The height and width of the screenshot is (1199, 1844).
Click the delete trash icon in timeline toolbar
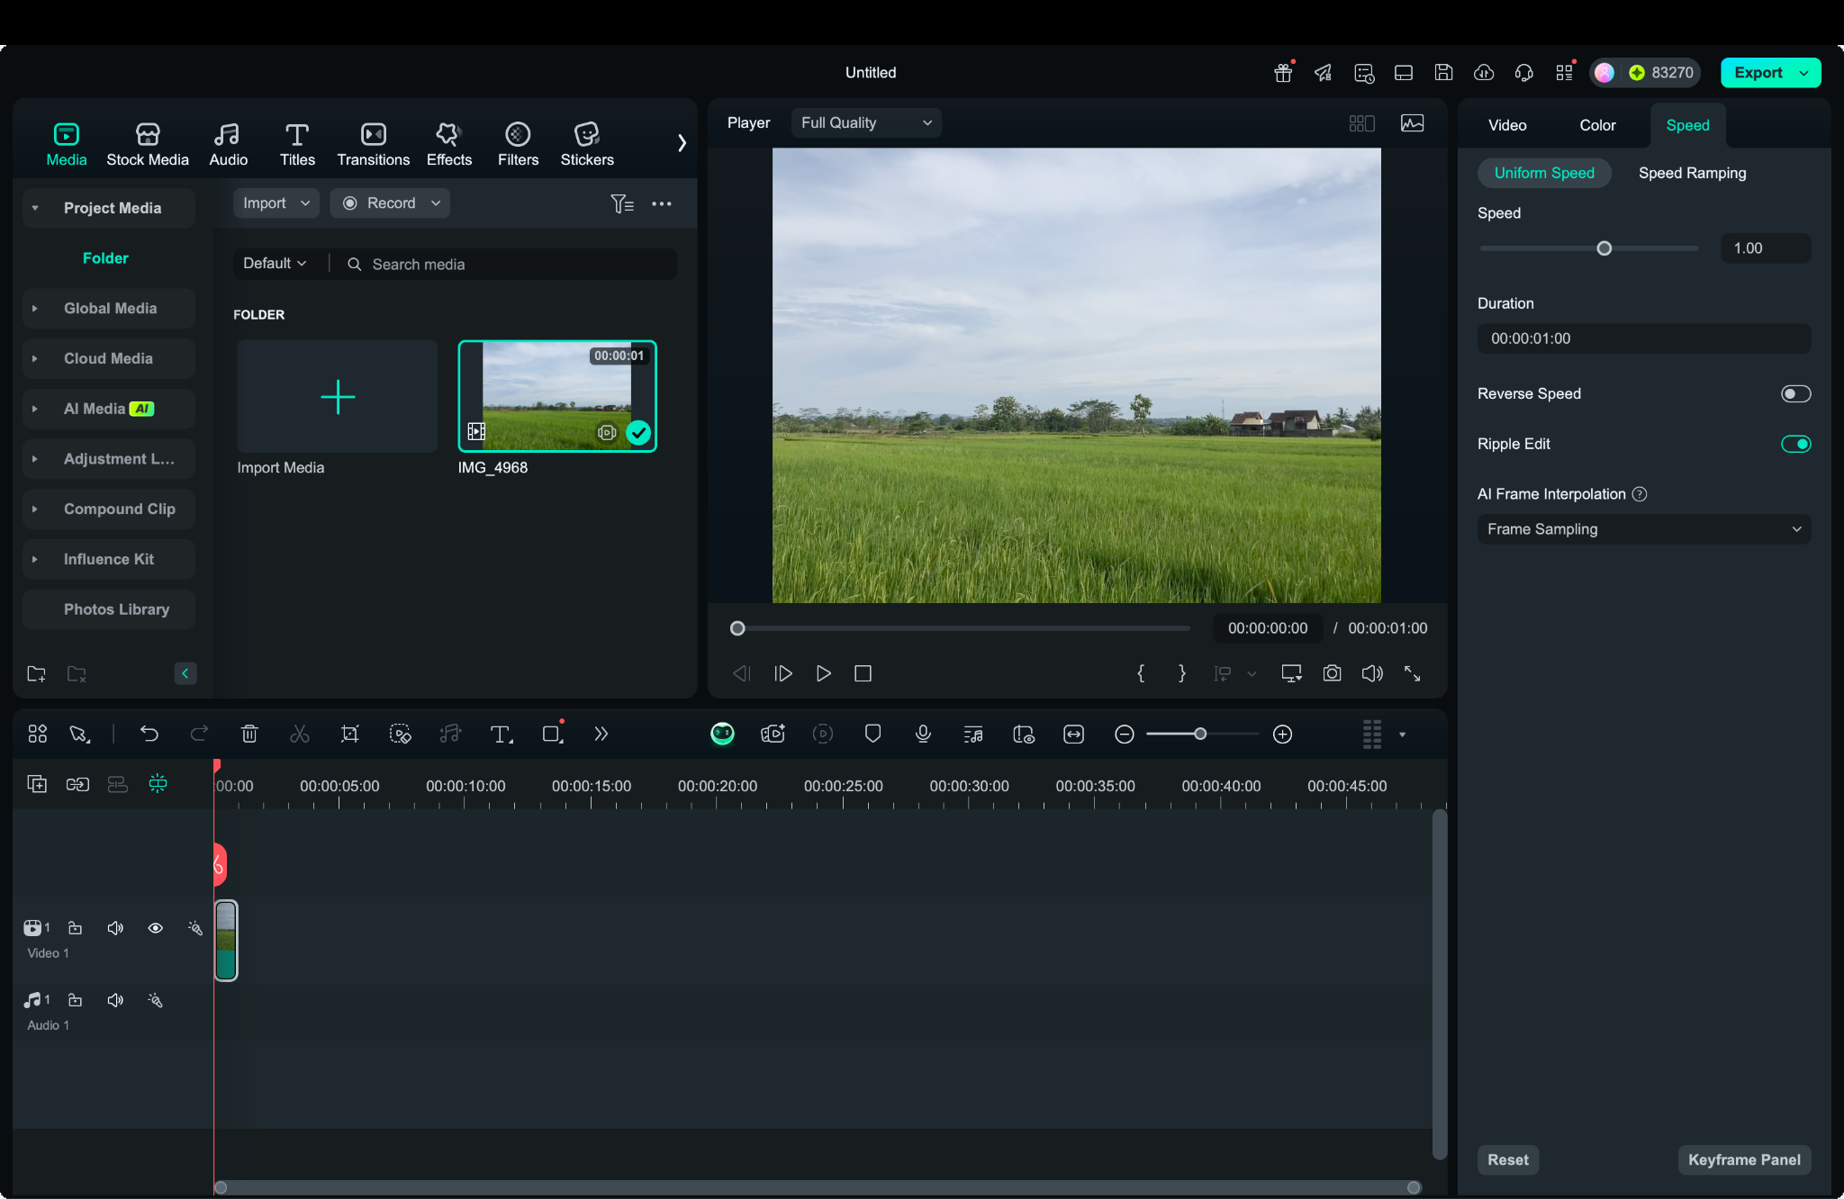249,734
